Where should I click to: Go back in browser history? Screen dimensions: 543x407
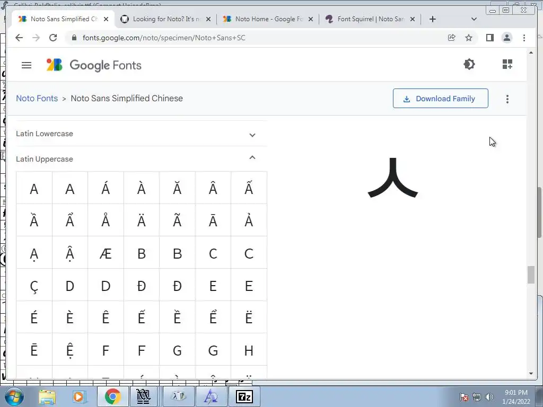[19, 38]
